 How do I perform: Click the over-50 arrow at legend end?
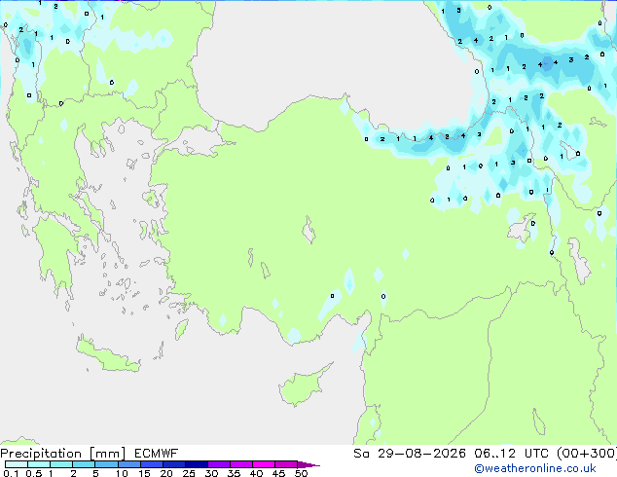(x=308, y=464)
